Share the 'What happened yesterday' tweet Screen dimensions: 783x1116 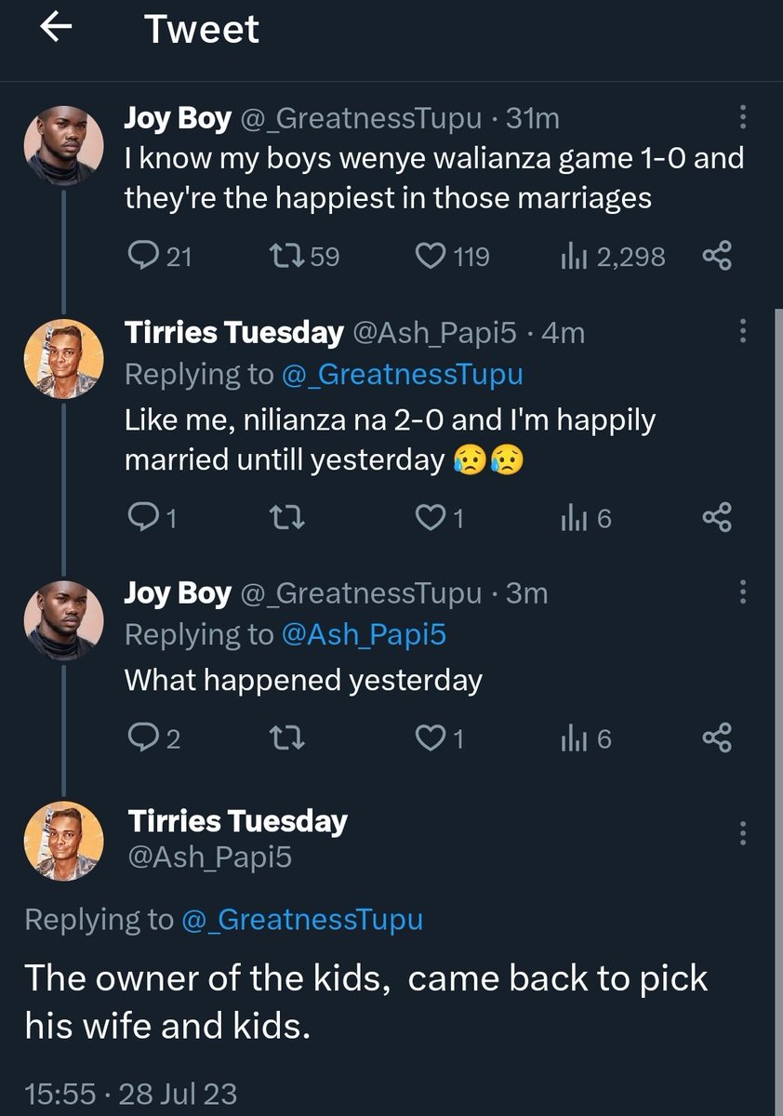pyautogui.click(x=717, y=739)
